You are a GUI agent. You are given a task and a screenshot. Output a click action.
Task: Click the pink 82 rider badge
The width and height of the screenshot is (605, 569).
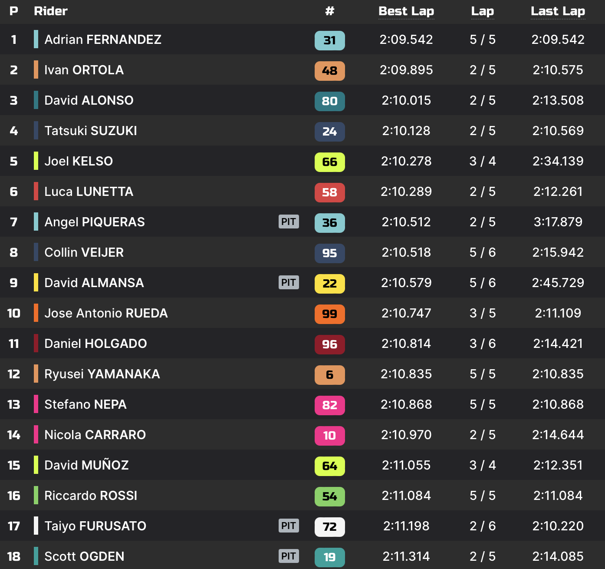(x=329, y=405)
